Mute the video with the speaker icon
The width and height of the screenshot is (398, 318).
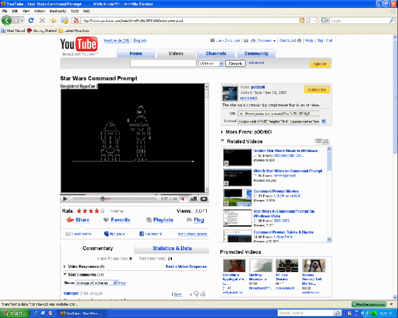[182, 199]
